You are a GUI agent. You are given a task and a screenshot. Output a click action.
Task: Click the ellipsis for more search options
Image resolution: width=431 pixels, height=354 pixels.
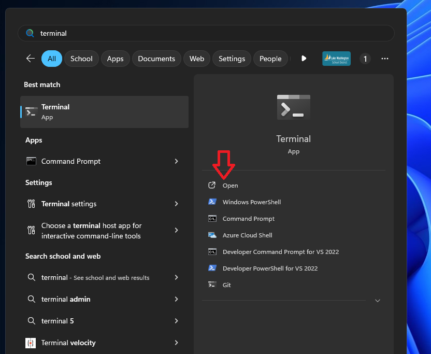tap(385, 59)
